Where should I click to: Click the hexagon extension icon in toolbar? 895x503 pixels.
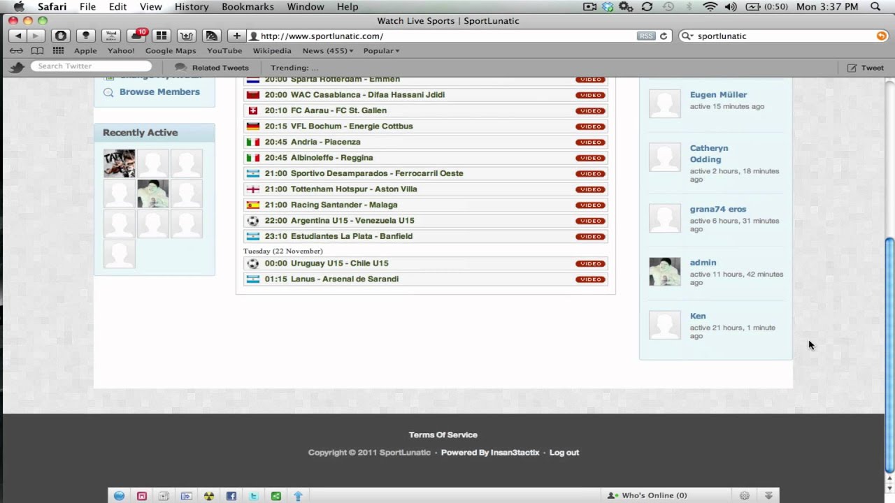click(x=61, y=36)
